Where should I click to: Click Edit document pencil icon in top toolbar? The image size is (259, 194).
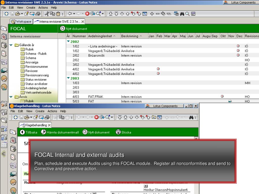[26, 14]
